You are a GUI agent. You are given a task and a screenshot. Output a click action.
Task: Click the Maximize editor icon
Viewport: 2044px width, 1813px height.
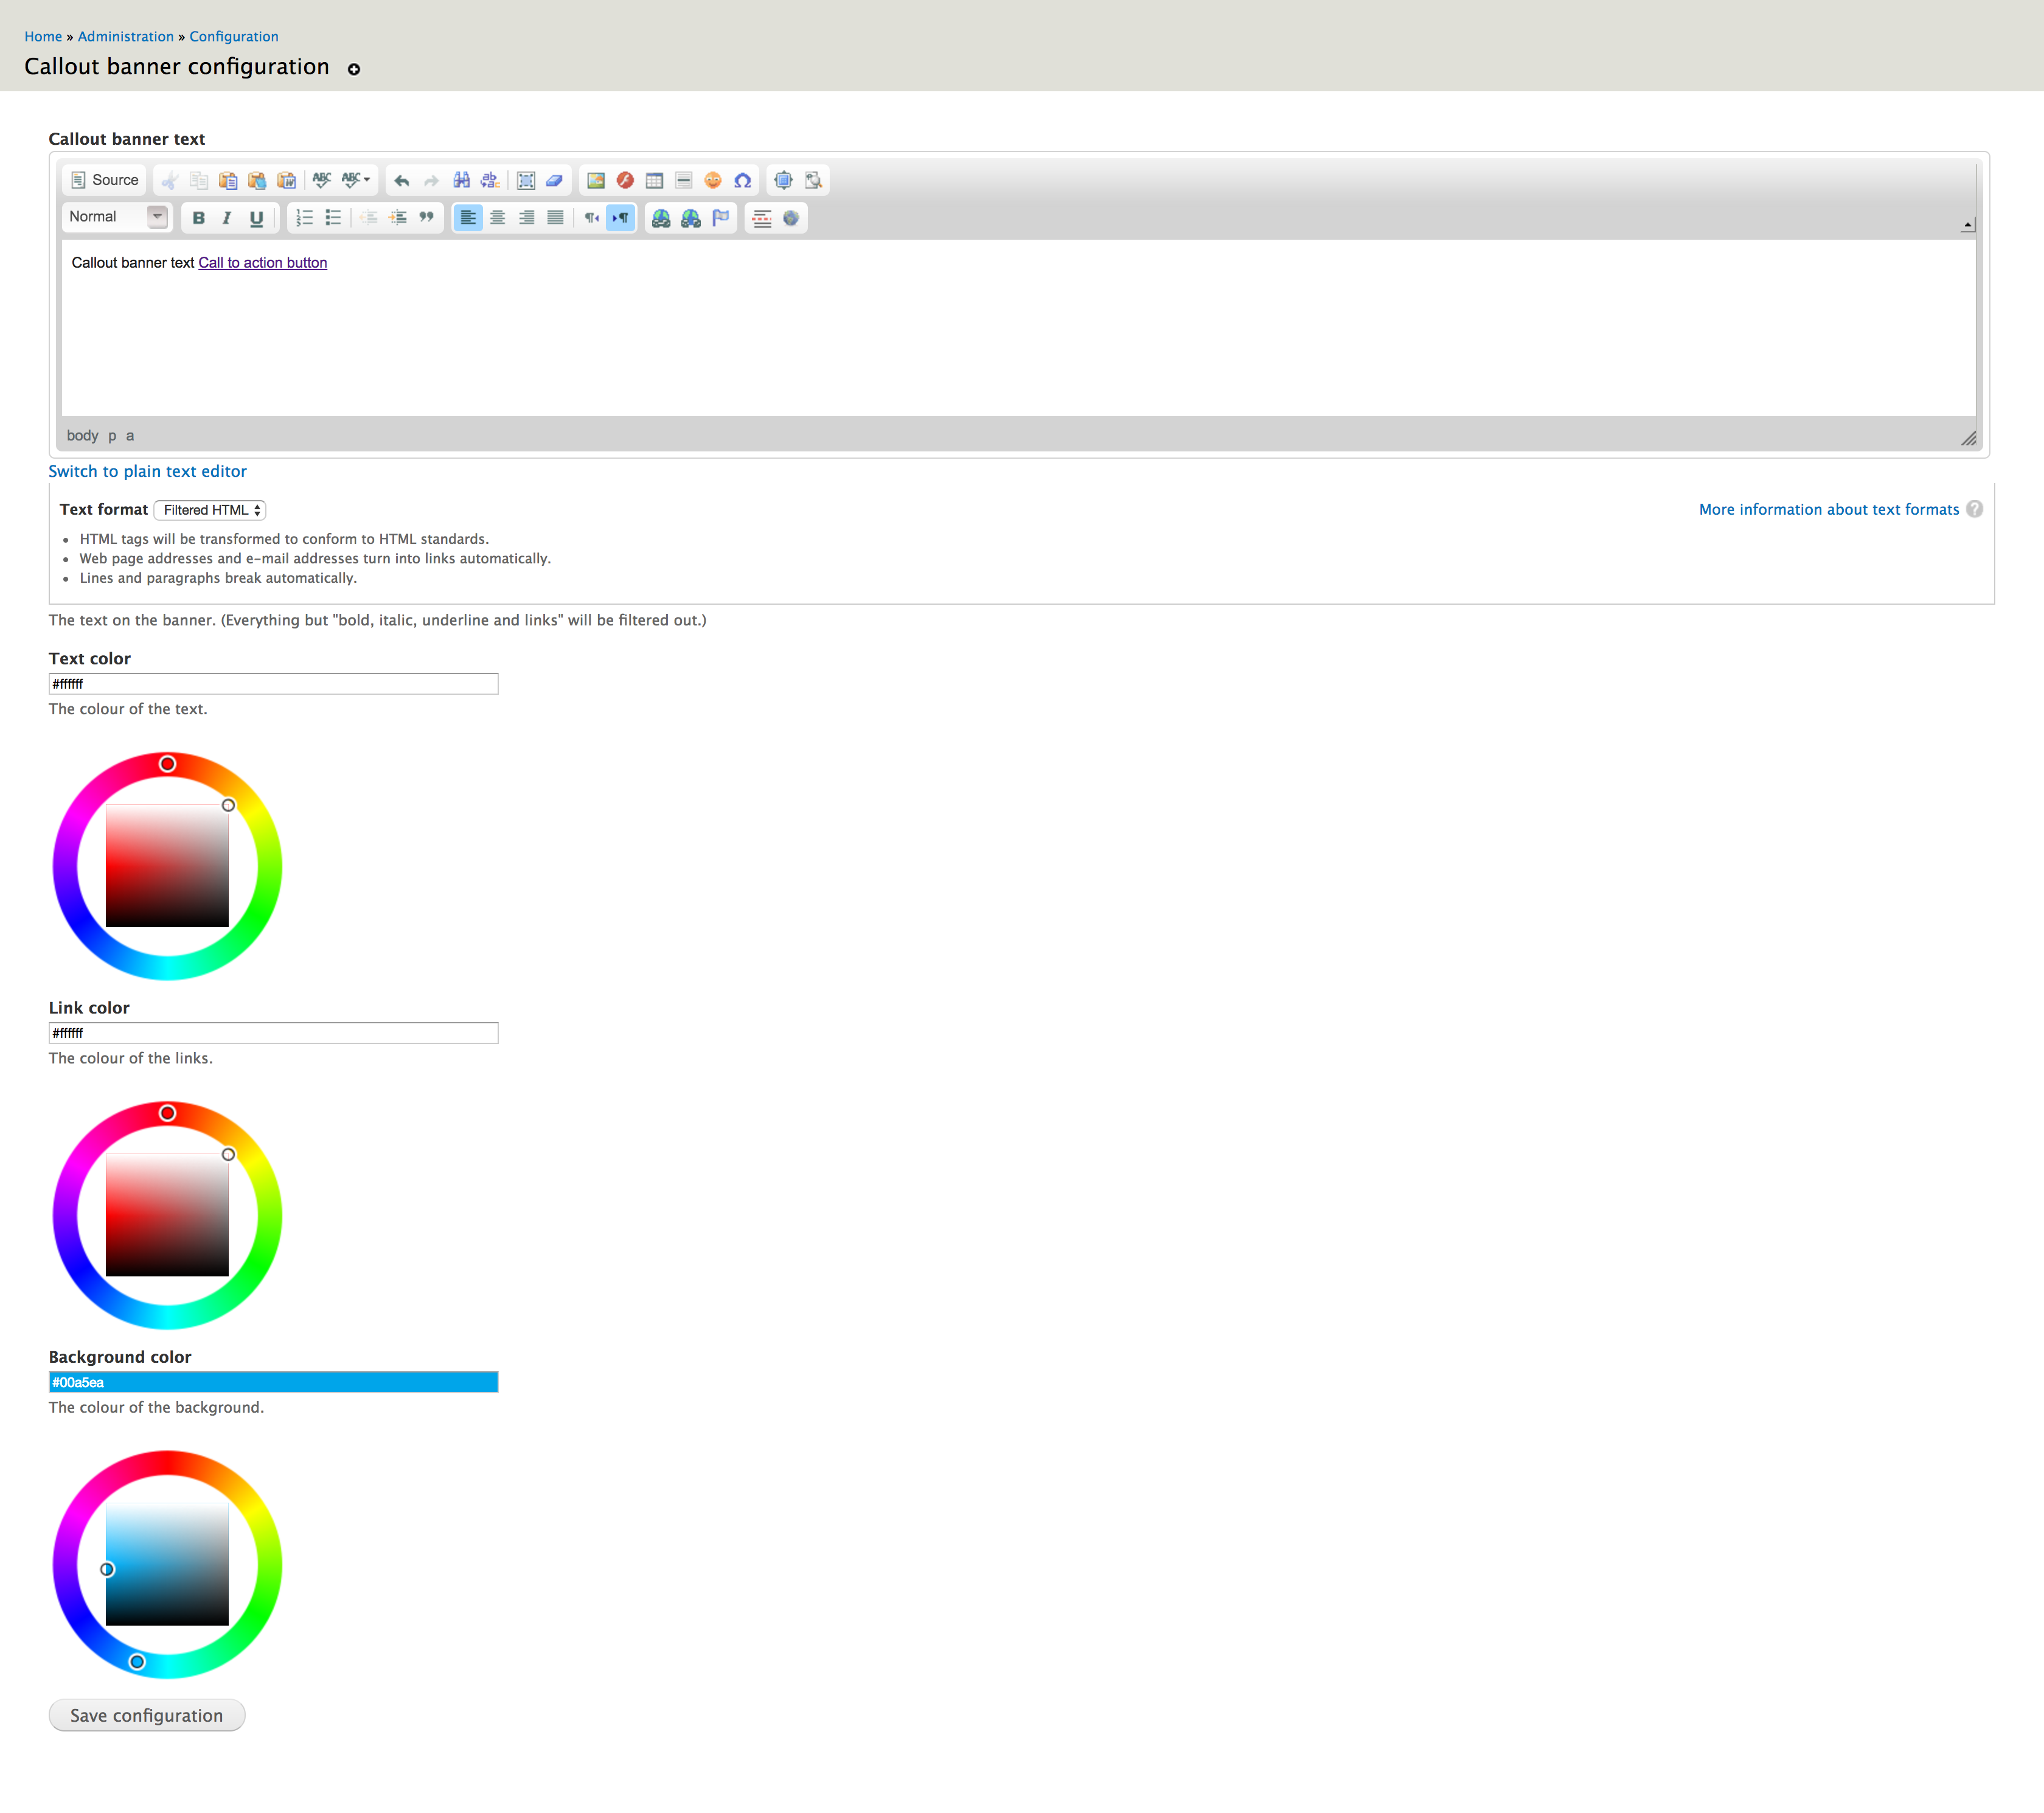click(784, 180)
